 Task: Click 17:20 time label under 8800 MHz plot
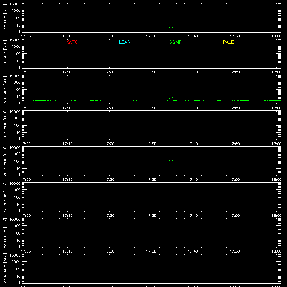109,251
